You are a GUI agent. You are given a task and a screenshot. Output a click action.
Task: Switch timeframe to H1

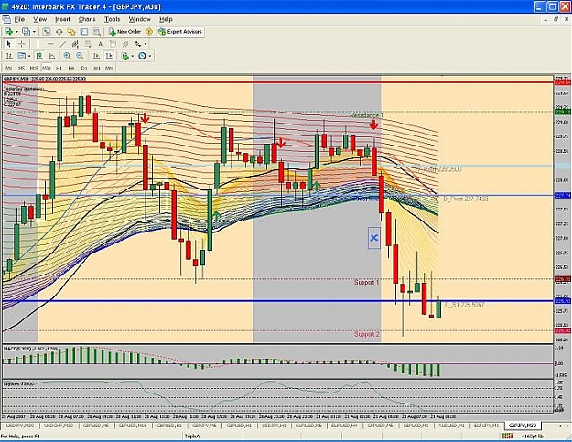[x=59, y=68]
